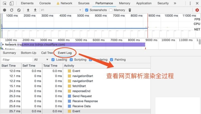
Task: Close DevTools with the X icon
Action: [197, 3]
